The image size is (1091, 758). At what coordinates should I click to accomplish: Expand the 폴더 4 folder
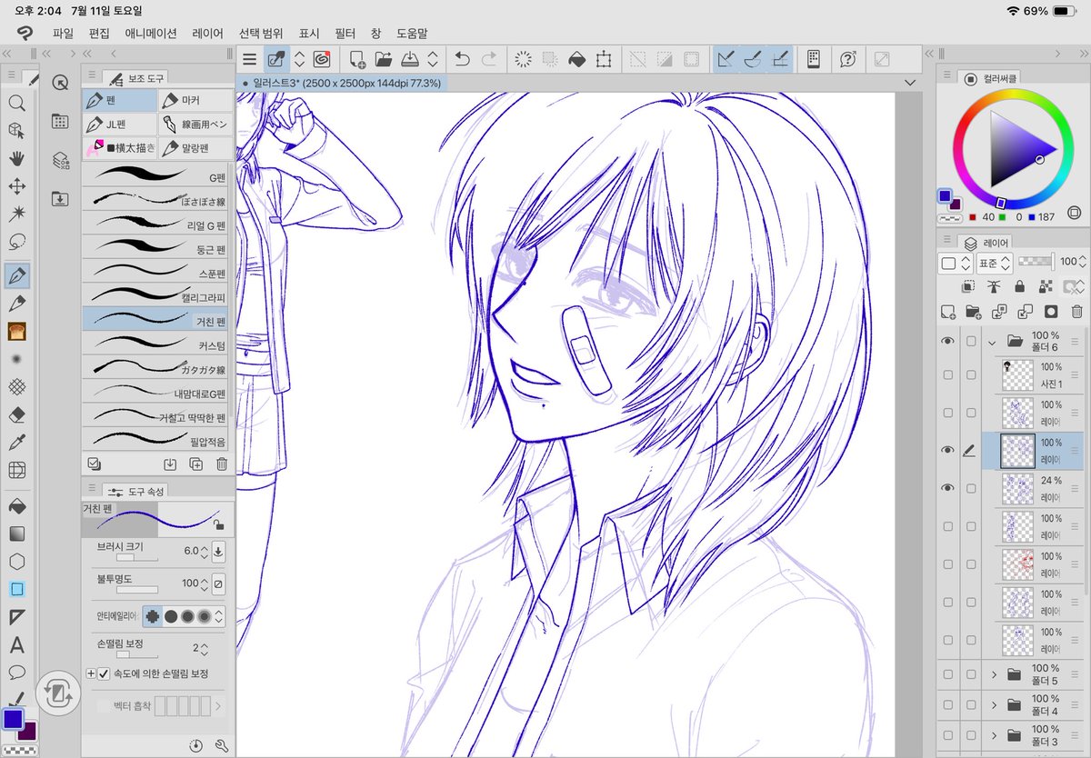coord(994,704)
